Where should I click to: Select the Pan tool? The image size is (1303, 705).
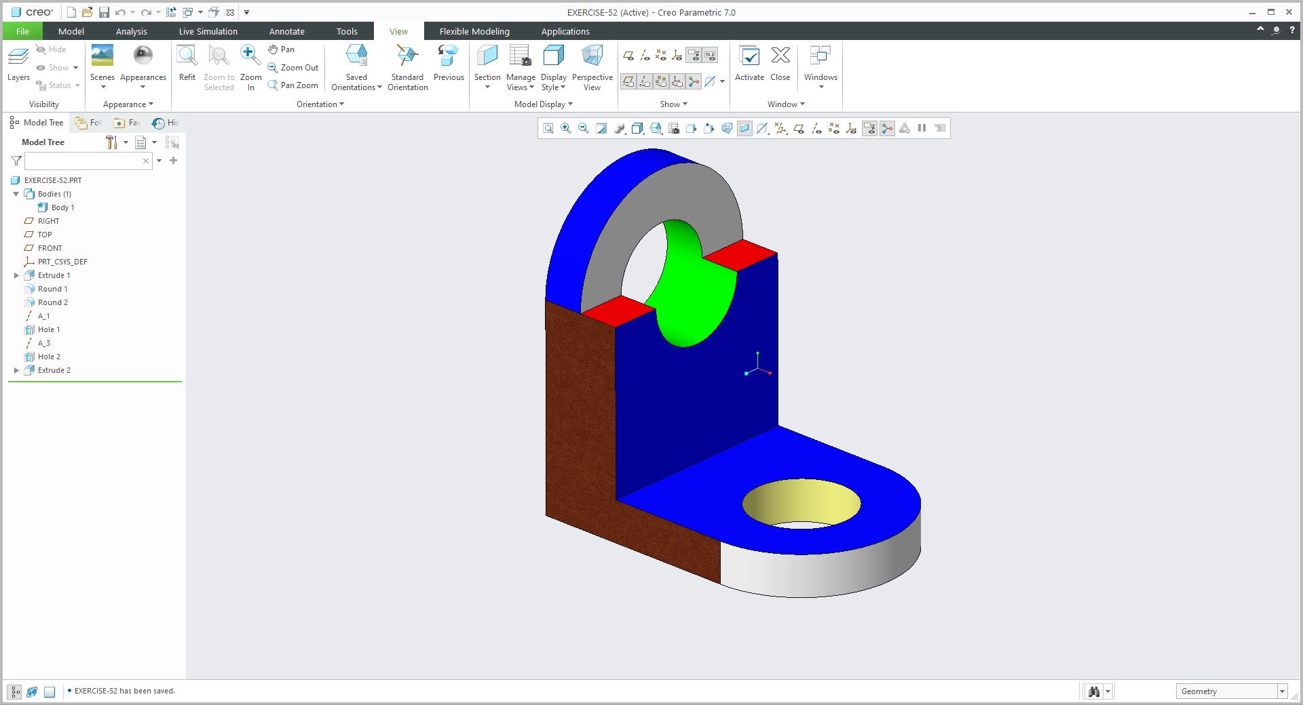point(281,49)
